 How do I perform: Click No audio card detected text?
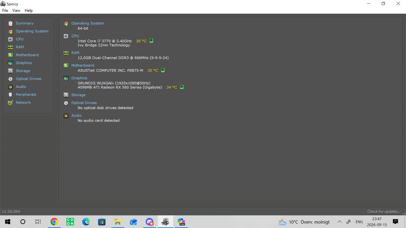99,120
